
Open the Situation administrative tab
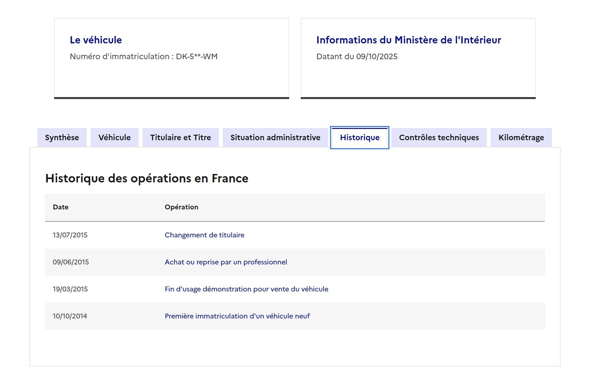(275, 138)
